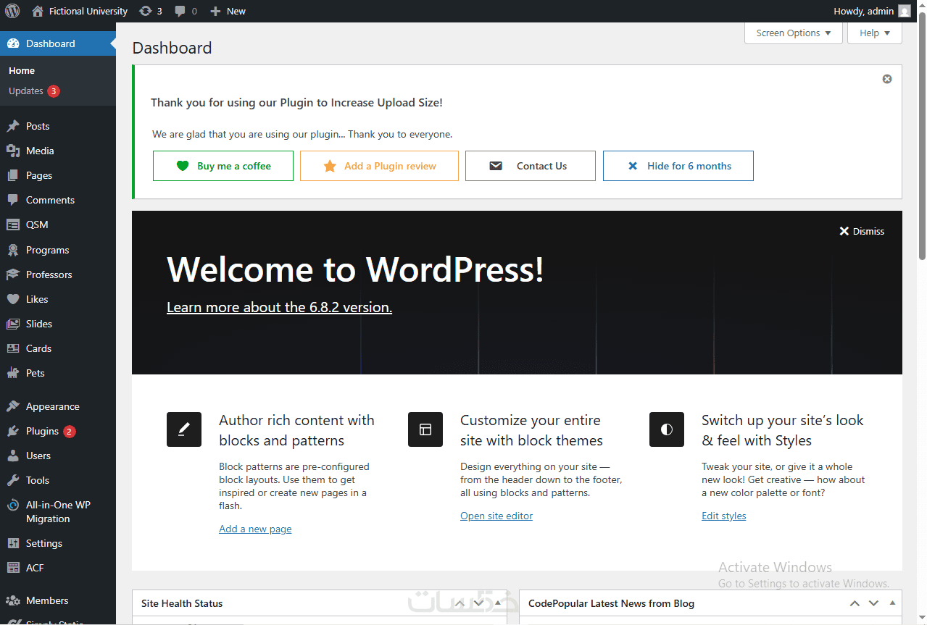Screen dimensions: 927x625
Task: Click the Comments icon in sidebar
Action: pyautogui.click(x=12, y=200)
